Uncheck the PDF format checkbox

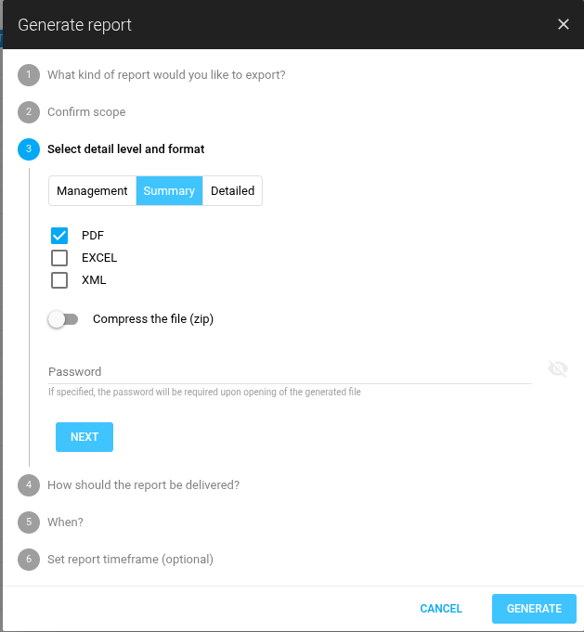click(x=59, y=236)
